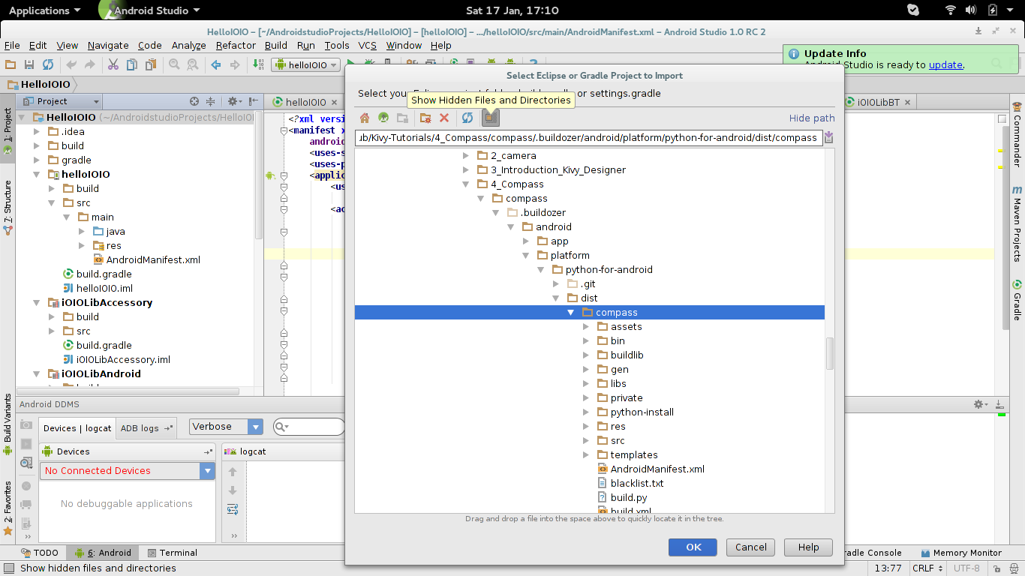The image size is (1025, 576).
Task: Open the No Connected Devices dropdown
Action: click(x=128, y=471)
